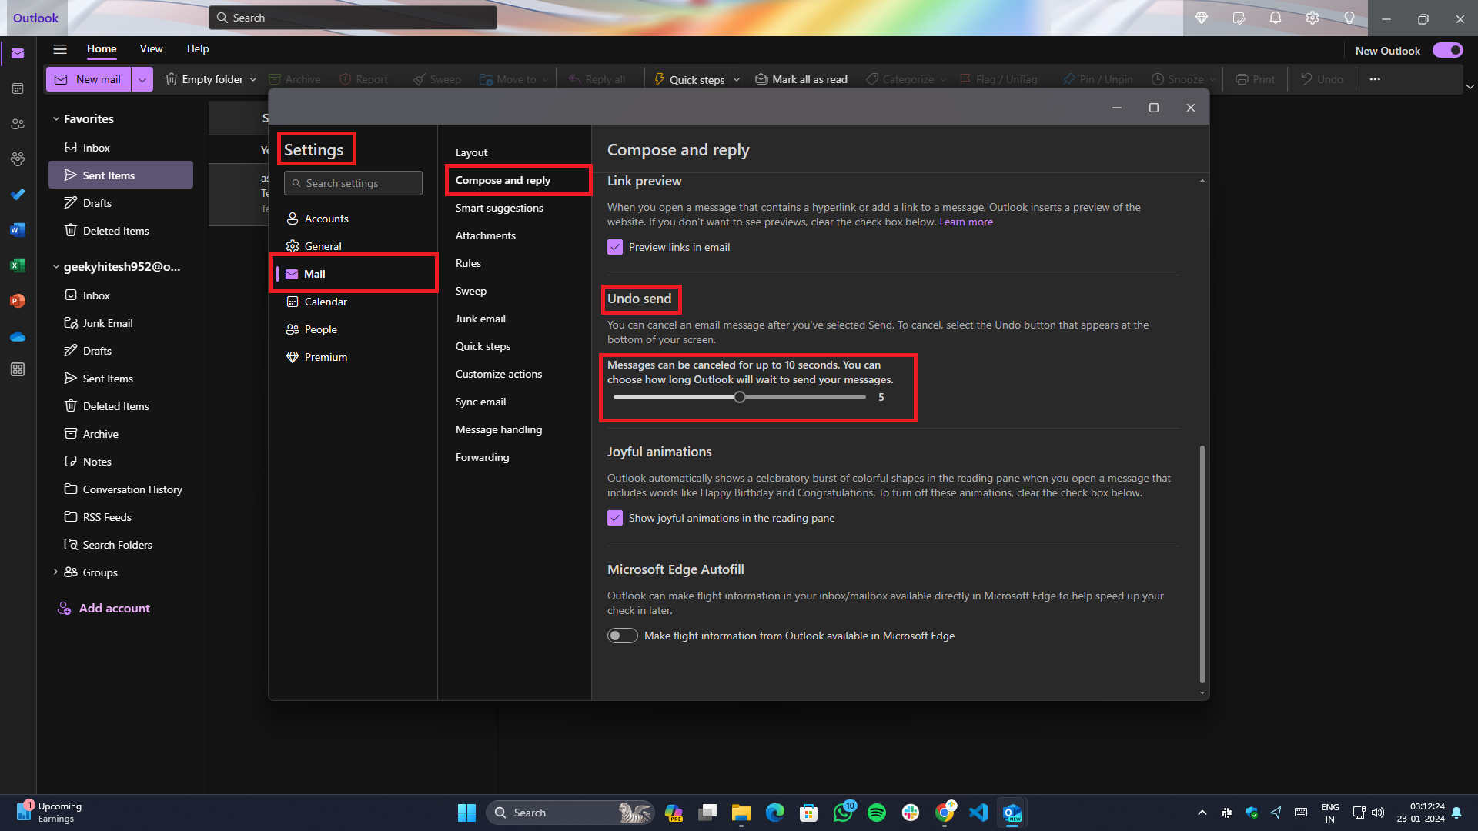The image size is (1478, 831).
Task: Launch the Word app icon in the sidebar
Action: 18,230
